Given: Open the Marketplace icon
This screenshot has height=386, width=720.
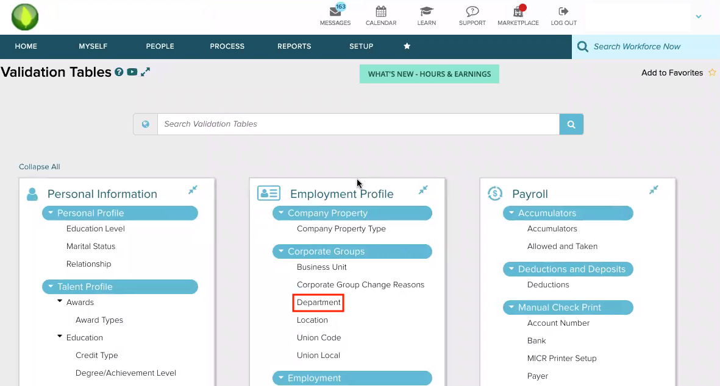Looking at the screenshot, I should click(x=518, y=12).
